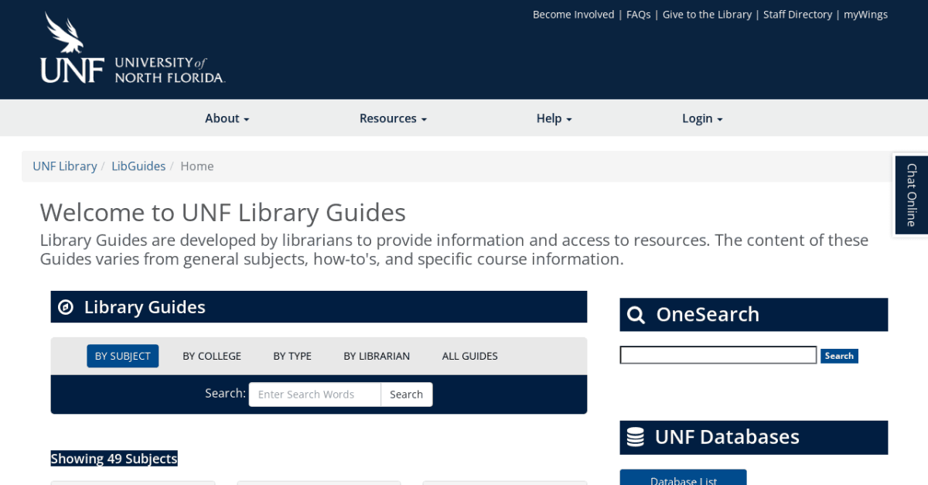
Task: Click the database stack icon in UNF Databases header
Action: tap(636, 436)
